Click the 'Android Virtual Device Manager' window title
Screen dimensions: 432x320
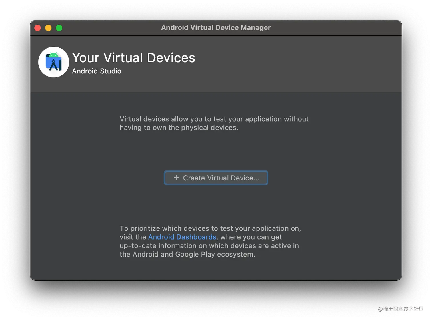coord(216,28)
